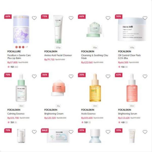Screen dimensions: 152x152
Task: Choose 100g size tag on clear pads
Action: pos(132,48)
